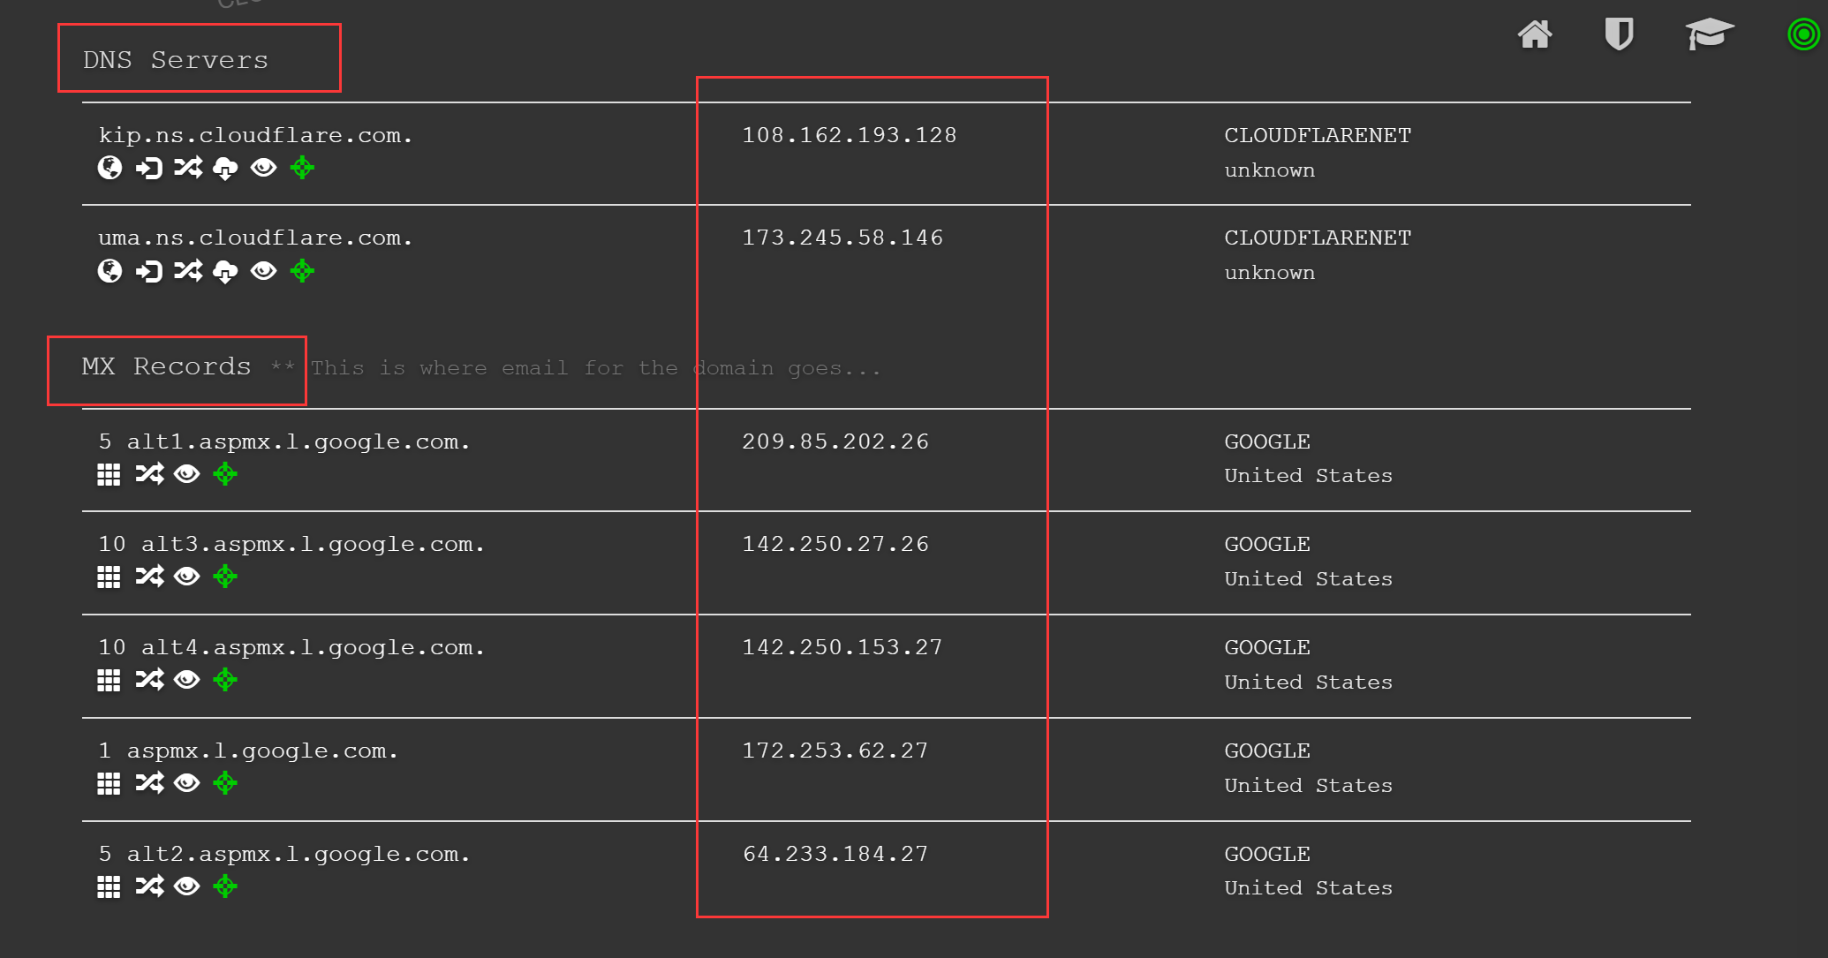Screen dimensions: 1828x958
Task: Click globe icon under kip.ns.cloudflare.com
Action: pyautogui.click(x=110, y=168)
